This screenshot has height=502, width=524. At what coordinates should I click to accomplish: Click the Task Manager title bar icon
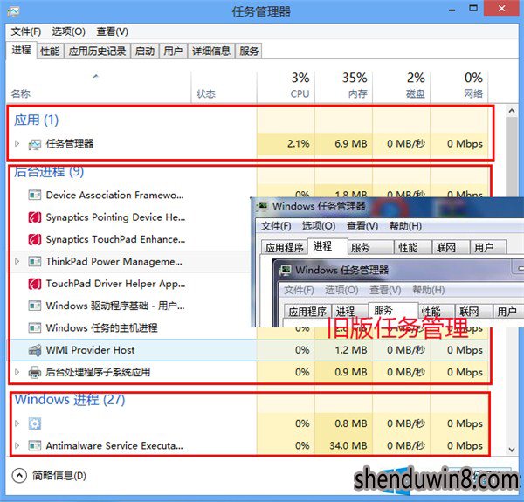13,11
